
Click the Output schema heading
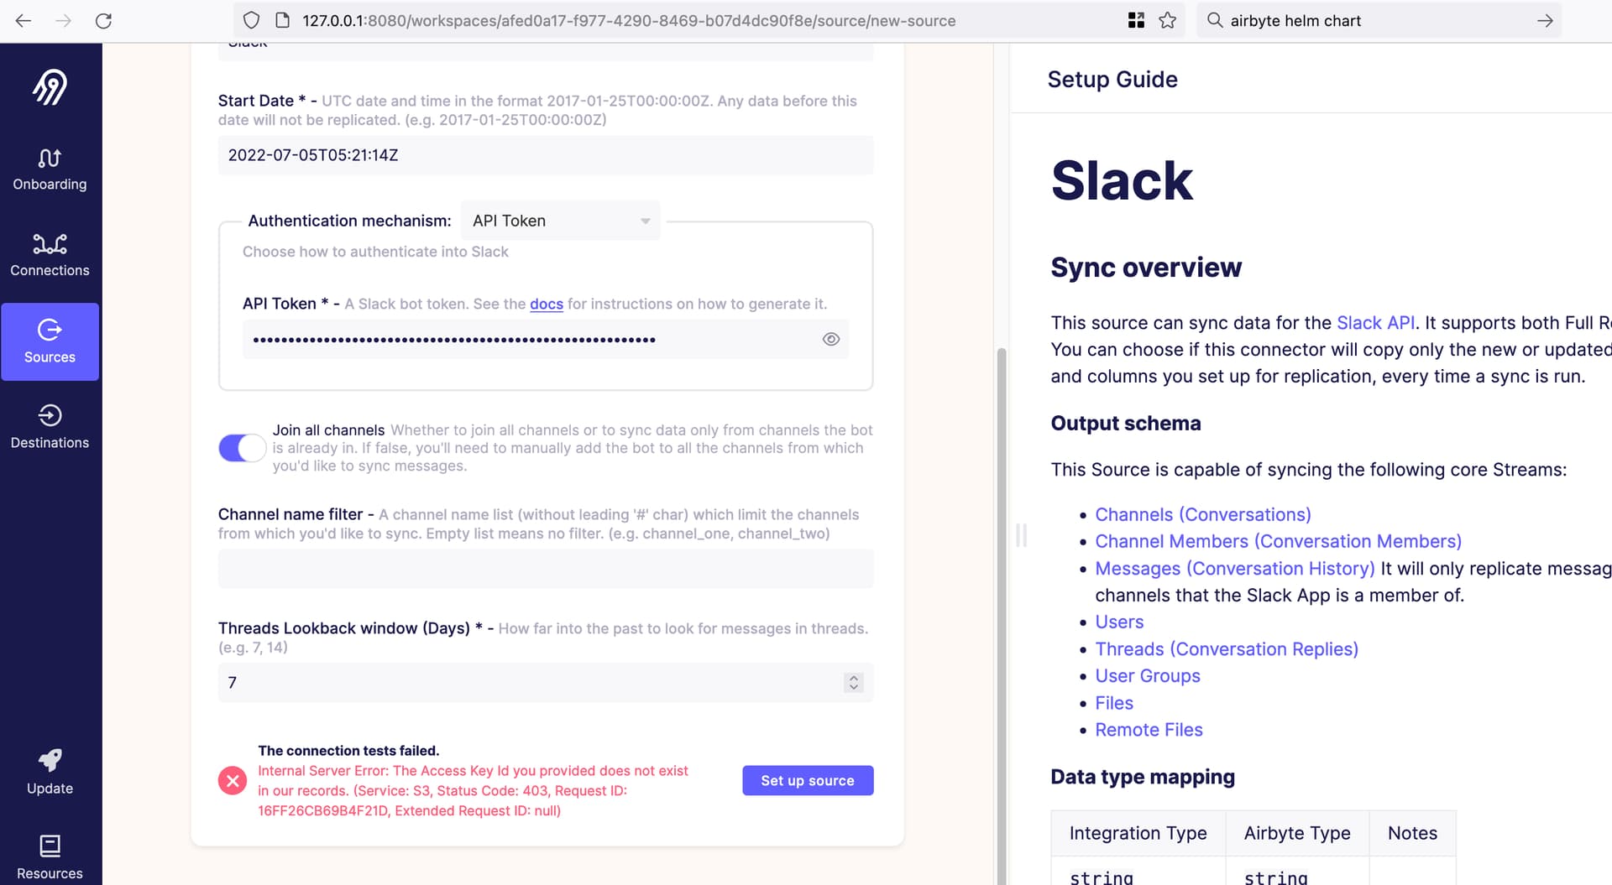(1126, 423)
